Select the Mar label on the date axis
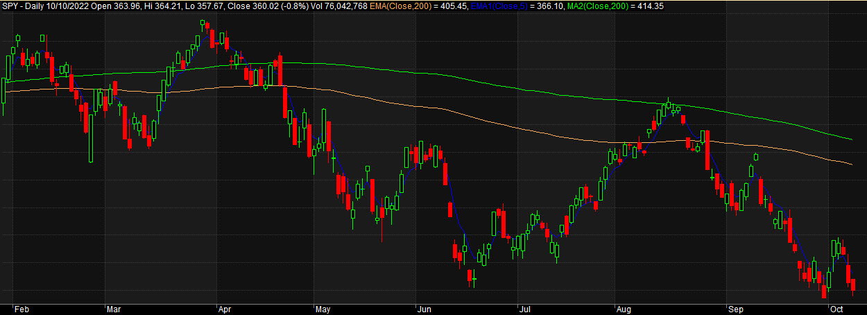The height and width of the screenshot is (315, 867). [114, 309]
